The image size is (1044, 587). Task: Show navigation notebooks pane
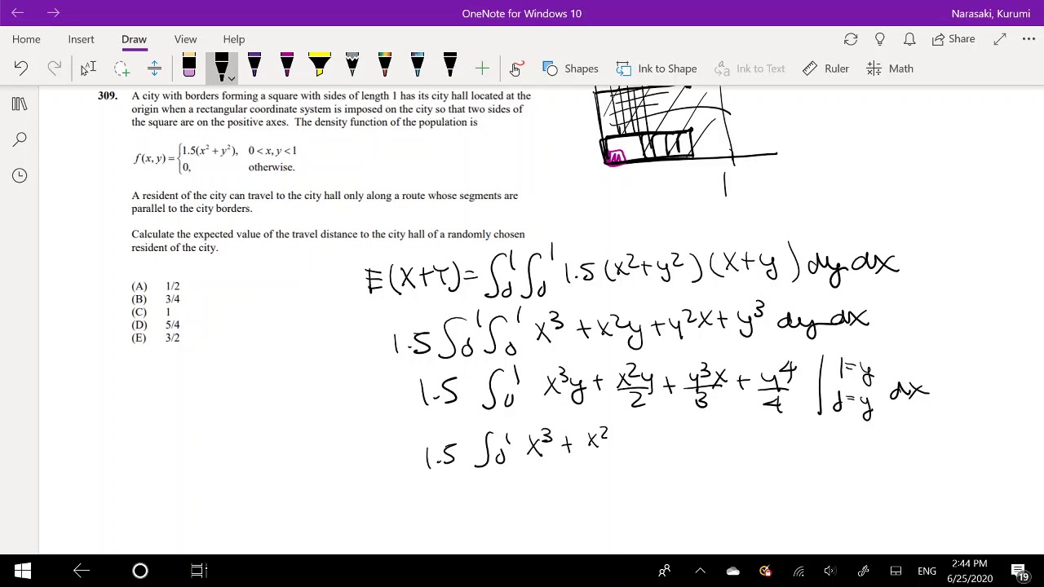click(20, 104)
